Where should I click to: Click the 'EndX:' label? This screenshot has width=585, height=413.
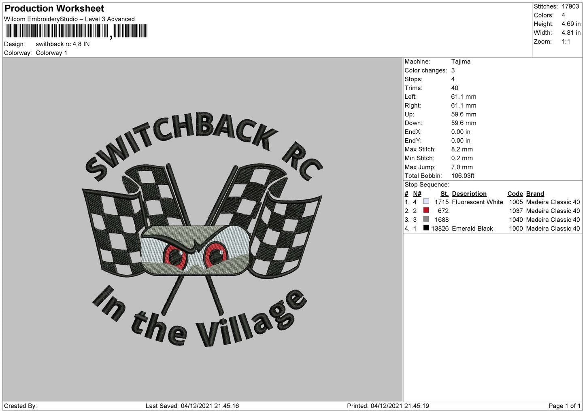point(413,132)
